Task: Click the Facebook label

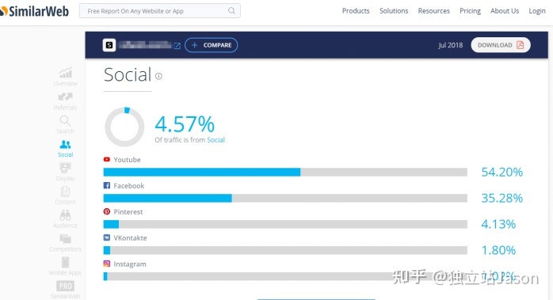Action: click(x=128, y=186)
